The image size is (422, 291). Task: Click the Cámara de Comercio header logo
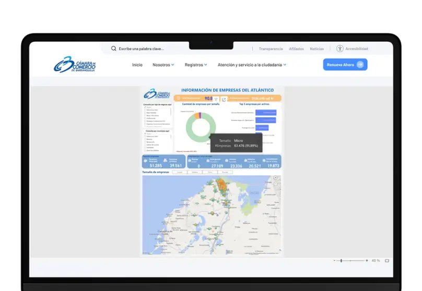tap(75, 65)
